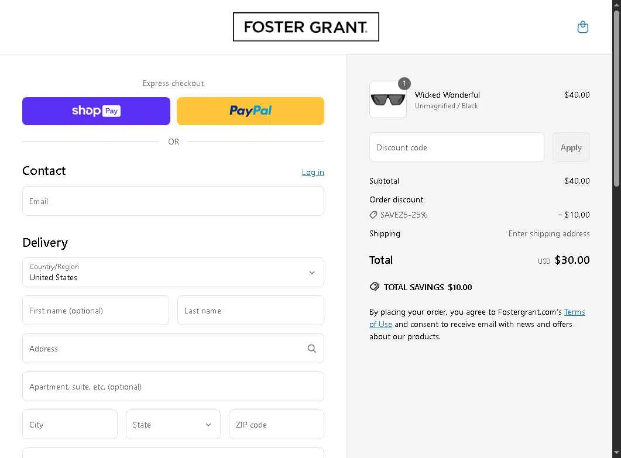
Task: Focus the Email input field
Action: (173, 201)
